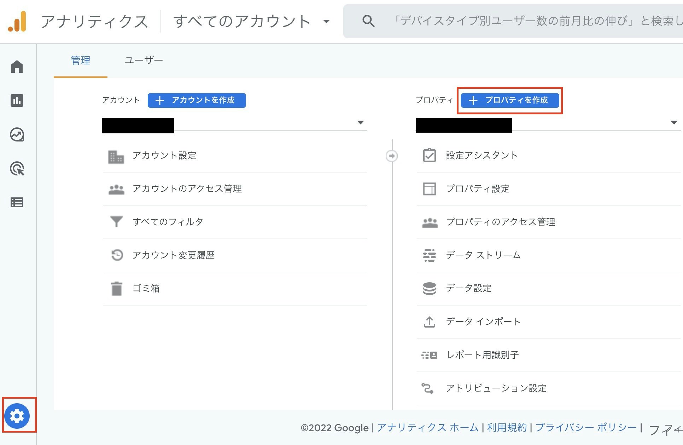683x445 pixels.
Task: Open アトリビューション設定
Action: pyautogui.click(x=496, y=388)
